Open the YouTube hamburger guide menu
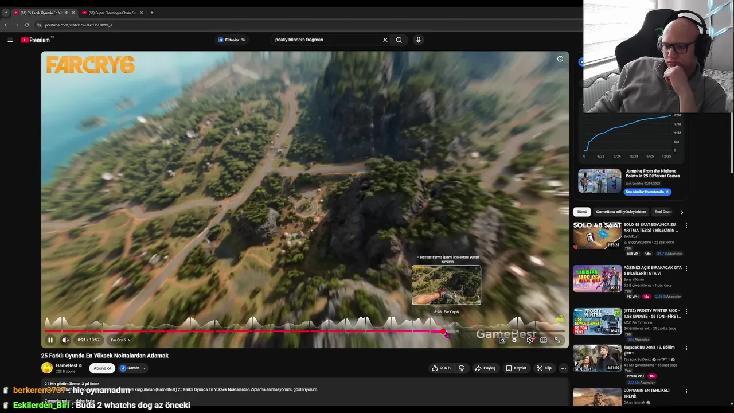 point(10,40)
